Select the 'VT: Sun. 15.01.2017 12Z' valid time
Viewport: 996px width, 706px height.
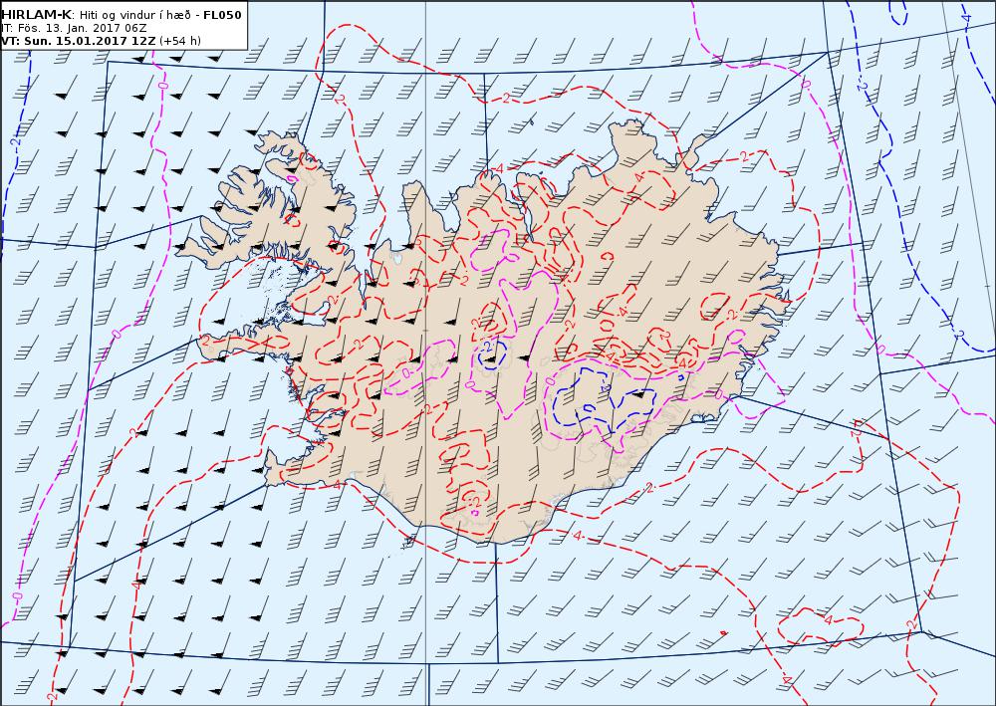tap(78, 41)
